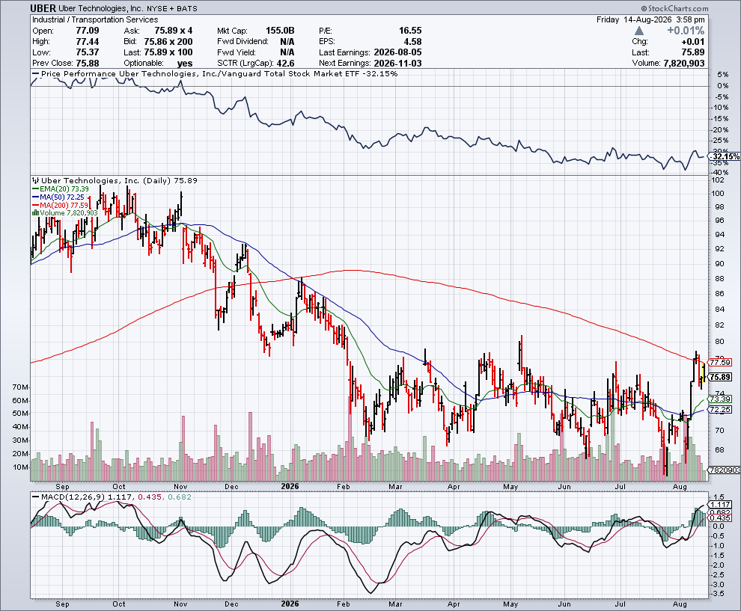Click the red MA(200) legend line marker

coord(35,205)
